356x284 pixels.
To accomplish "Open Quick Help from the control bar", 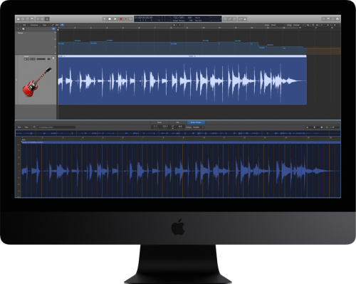I will [28, 19].
